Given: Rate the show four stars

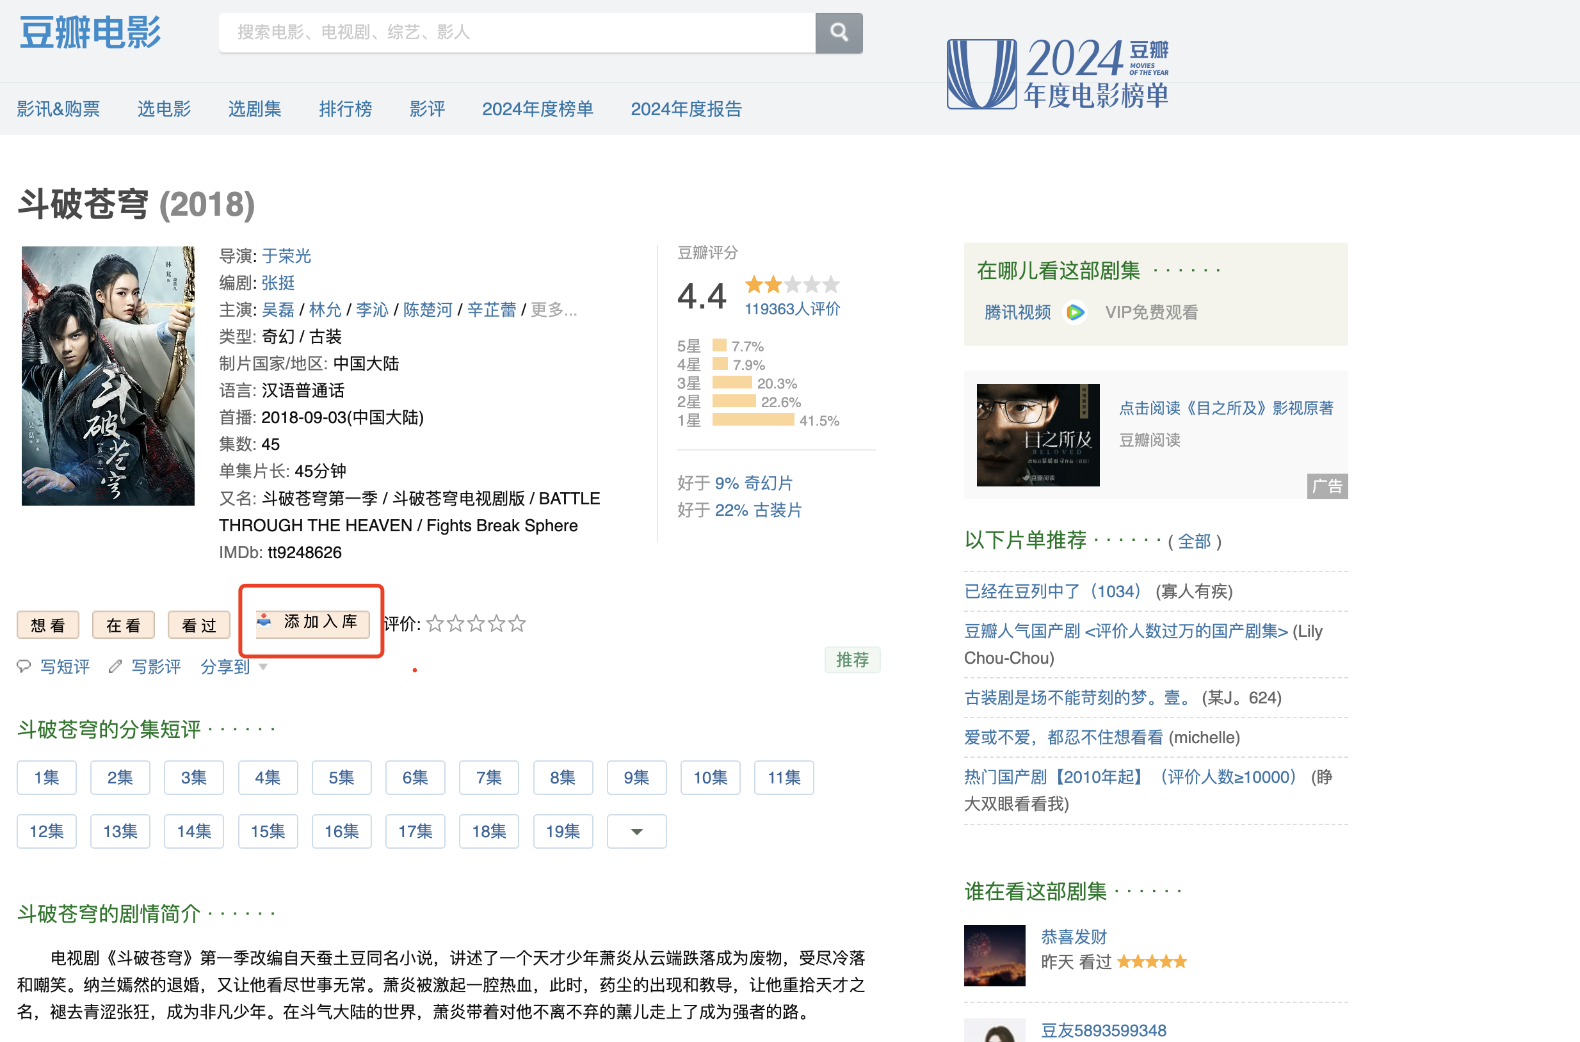Looking at the screenshot, I should [497, 623].
